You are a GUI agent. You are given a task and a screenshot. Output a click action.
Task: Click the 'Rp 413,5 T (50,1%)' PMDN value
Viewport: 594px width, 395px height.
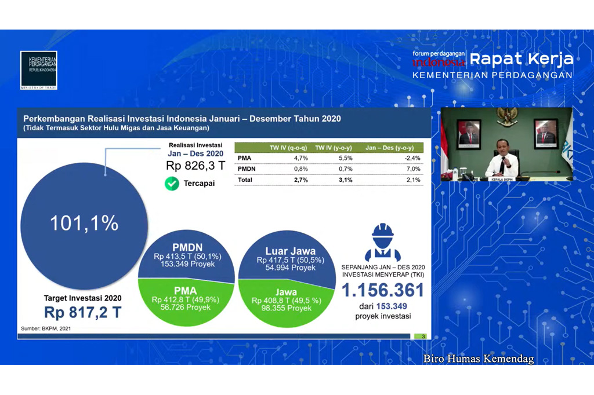(187, 257)
